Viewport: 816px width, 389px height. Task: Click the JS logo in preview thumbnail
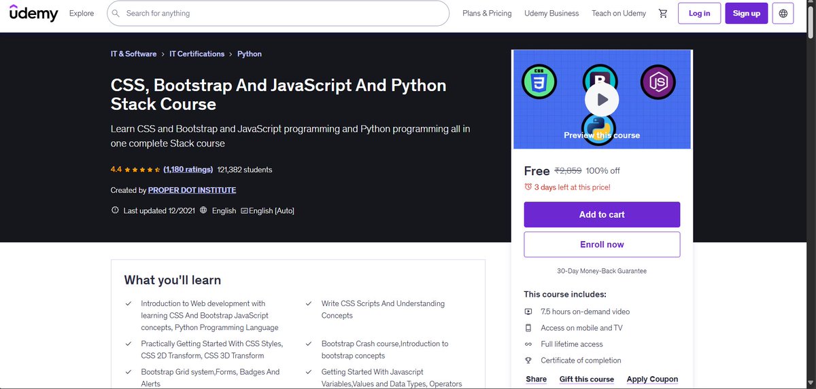coord(658,81)
